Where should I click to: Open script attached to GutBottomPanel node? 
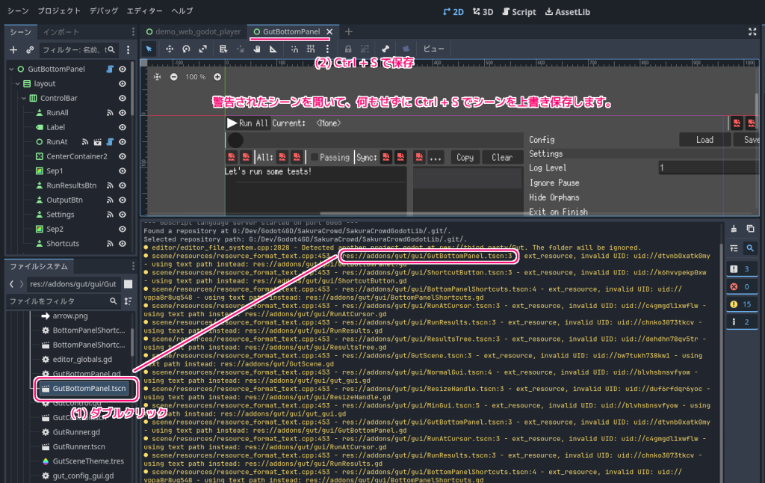pos(110,70)
